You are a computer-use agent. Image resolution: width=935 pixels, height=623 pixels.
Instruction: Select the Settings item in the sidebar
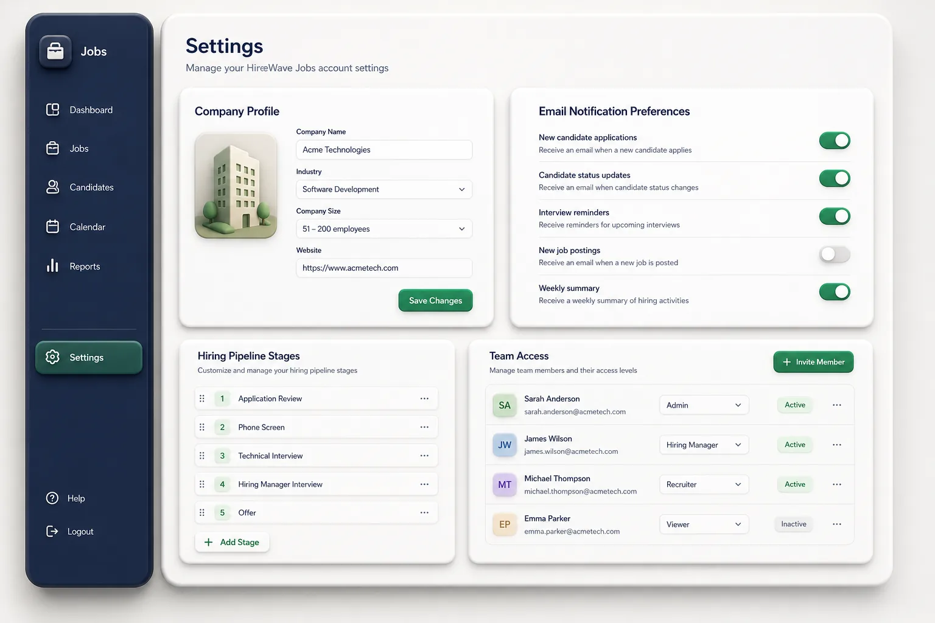[89, 357]
